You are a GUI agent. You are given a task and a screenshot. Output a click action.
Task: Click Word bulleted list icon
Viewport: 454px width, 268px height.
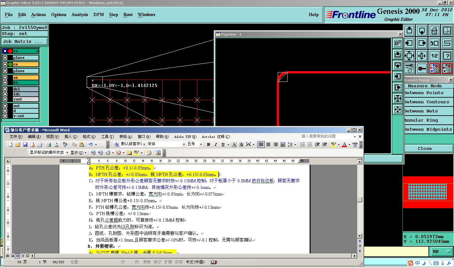tap(310, 145)
